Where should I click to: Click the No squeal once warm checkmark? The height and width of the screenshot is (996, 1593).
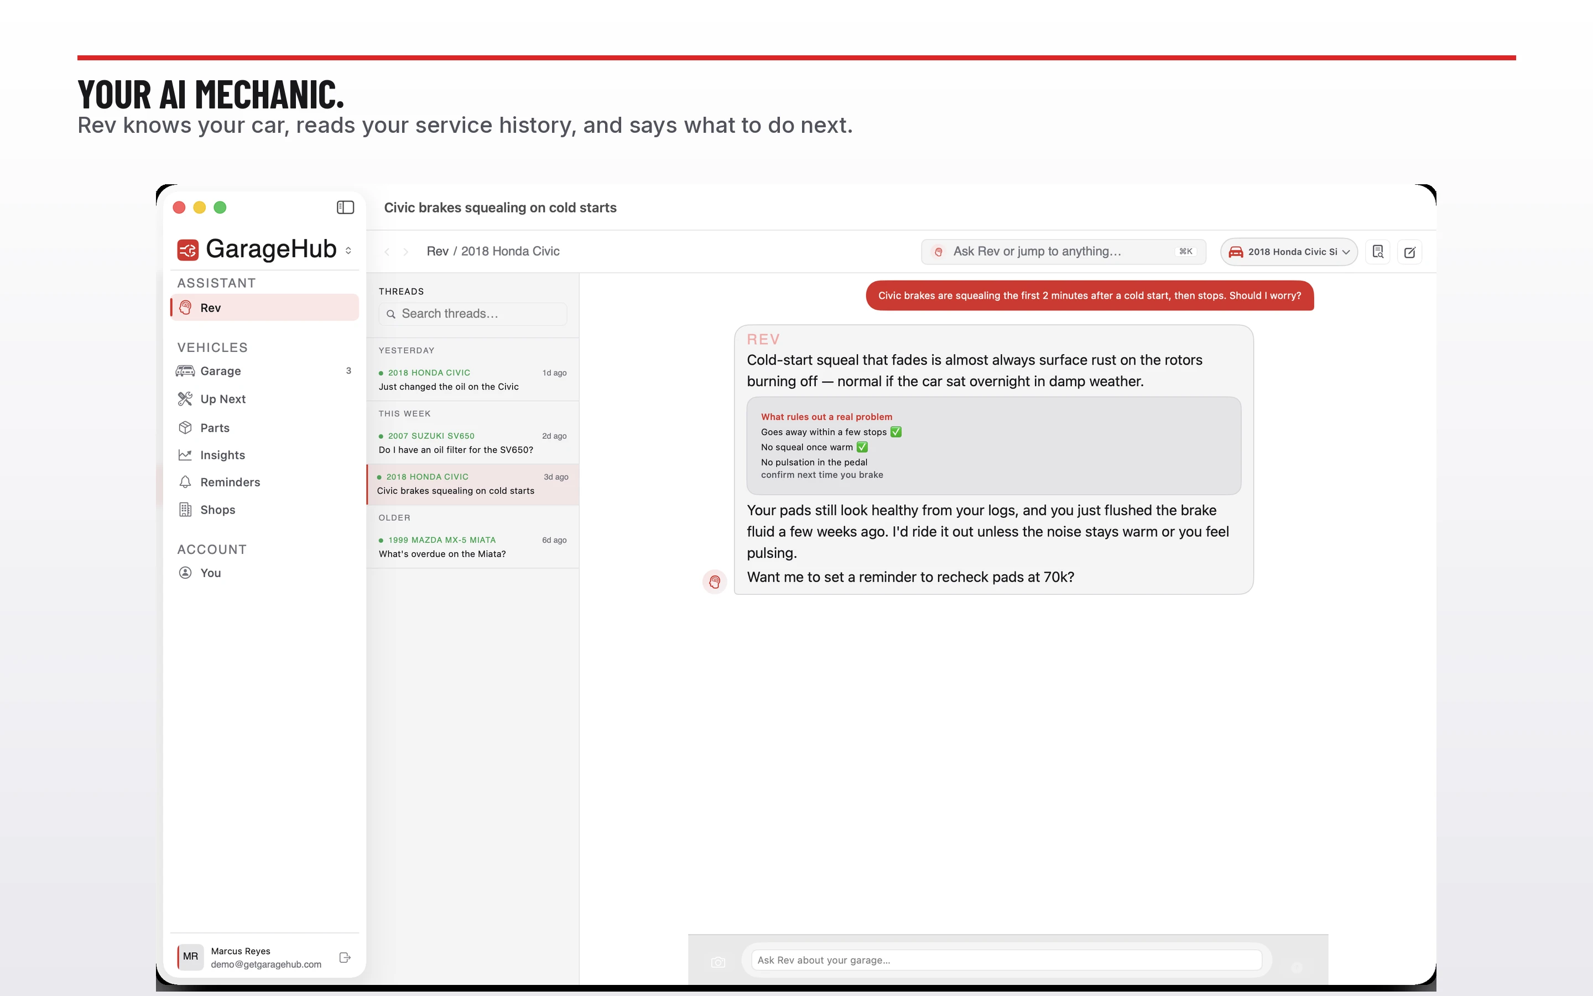(862, 447)
